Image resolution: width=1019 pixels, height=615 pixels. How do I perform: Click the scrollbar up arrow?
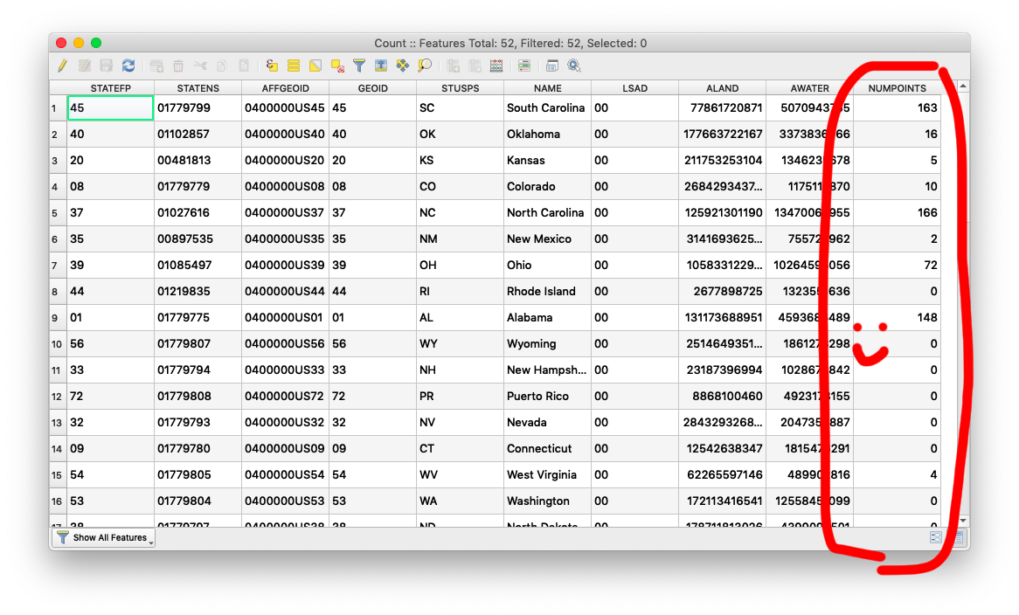tap(963, 86)
